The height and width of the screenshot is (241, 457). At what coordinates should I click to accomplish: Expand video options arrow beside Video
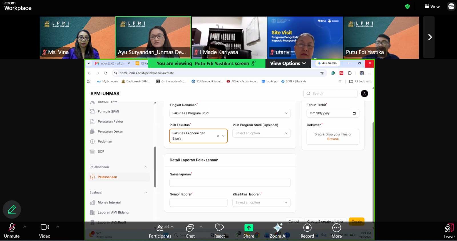tap(57, 227)
